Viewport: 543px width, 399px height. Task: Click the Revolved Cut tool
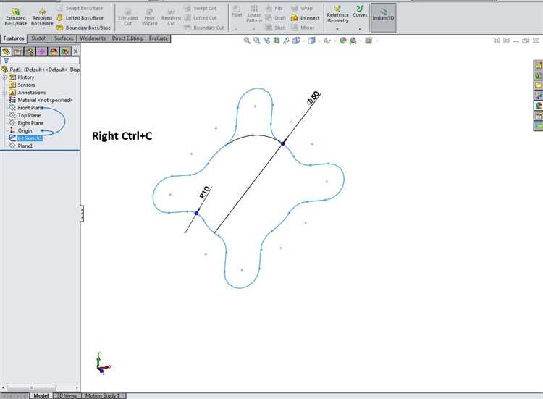pos(171,17)
